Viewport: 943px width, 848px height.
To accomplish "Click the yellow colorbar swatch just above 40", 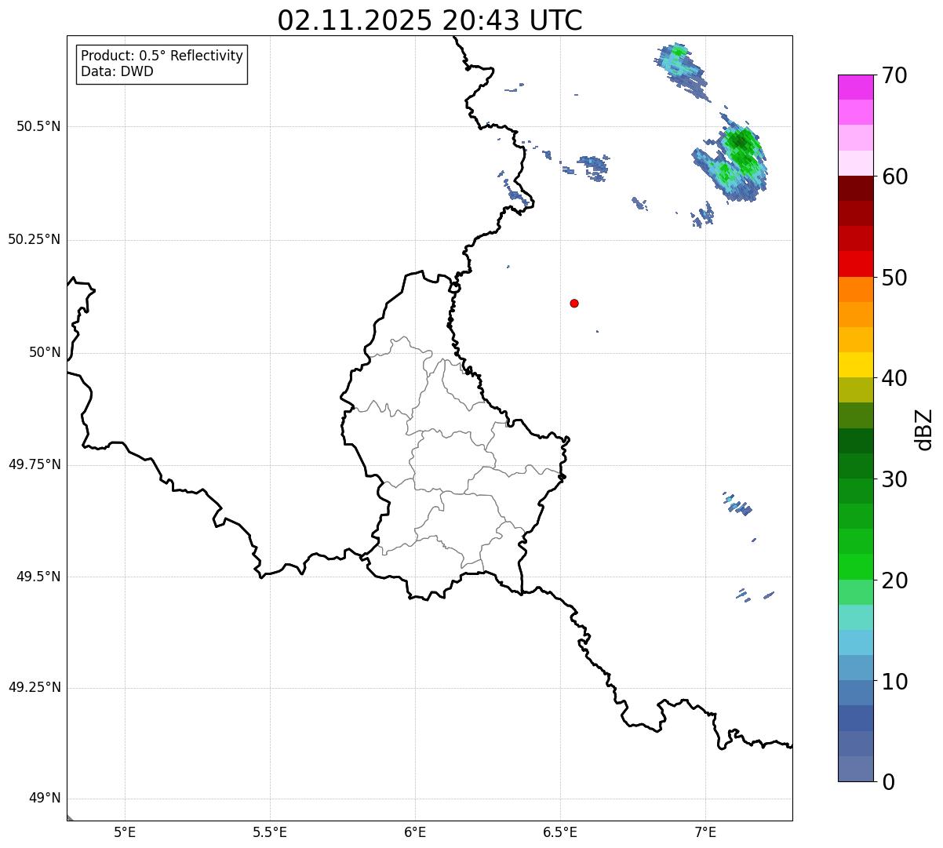I will (855, 365).
